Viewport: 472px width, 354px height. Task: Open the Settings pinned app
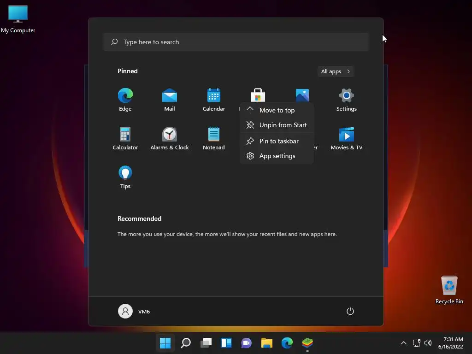coord(347,100)
